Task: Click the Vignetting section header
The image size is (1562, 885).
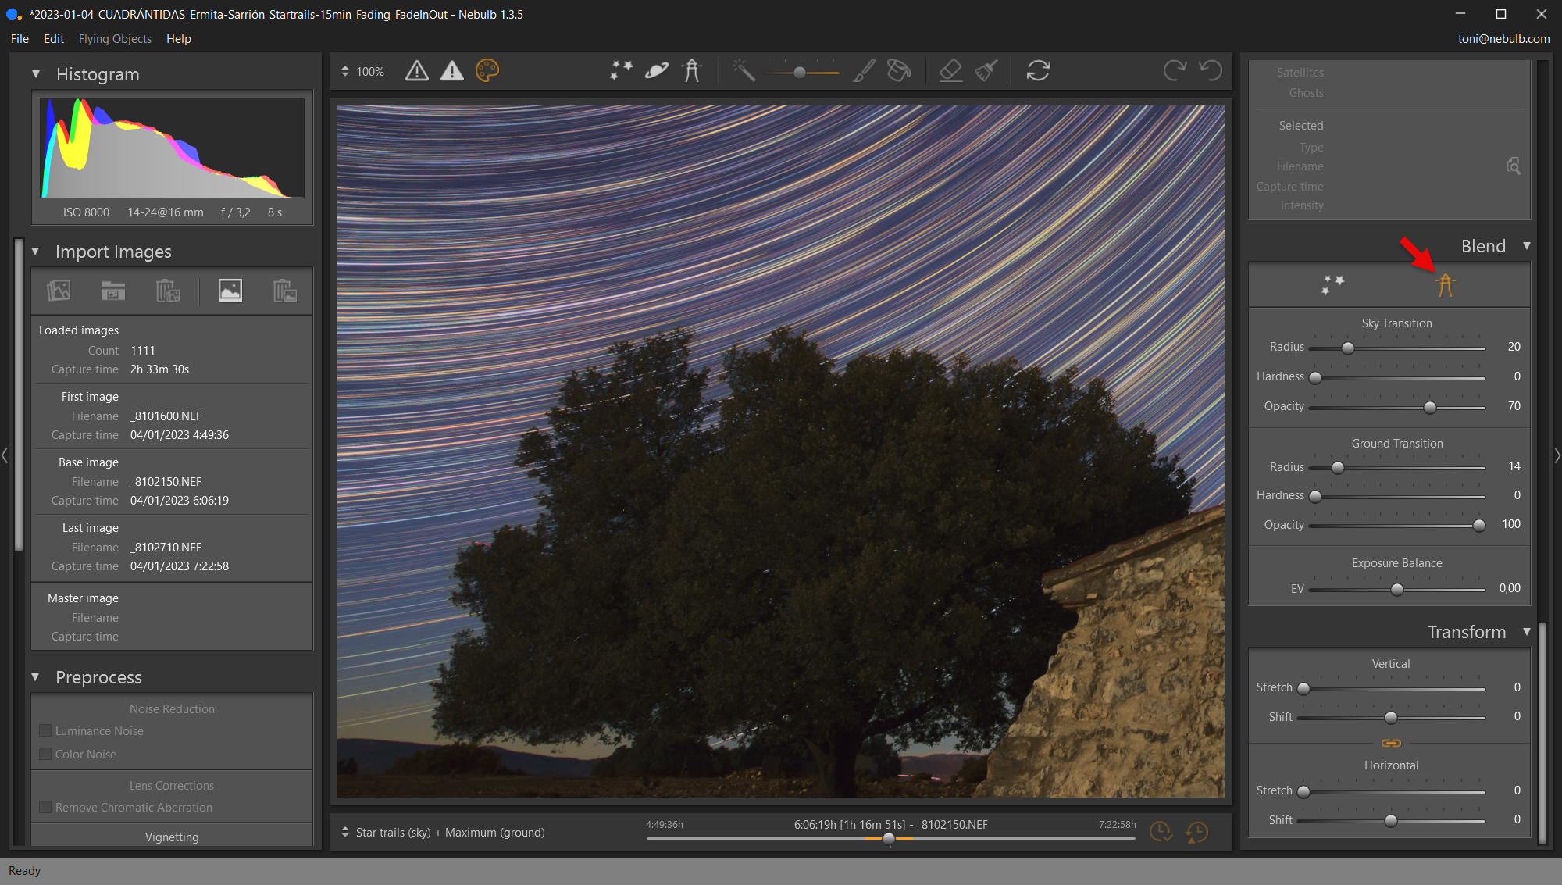Action: tap(172, 837)
